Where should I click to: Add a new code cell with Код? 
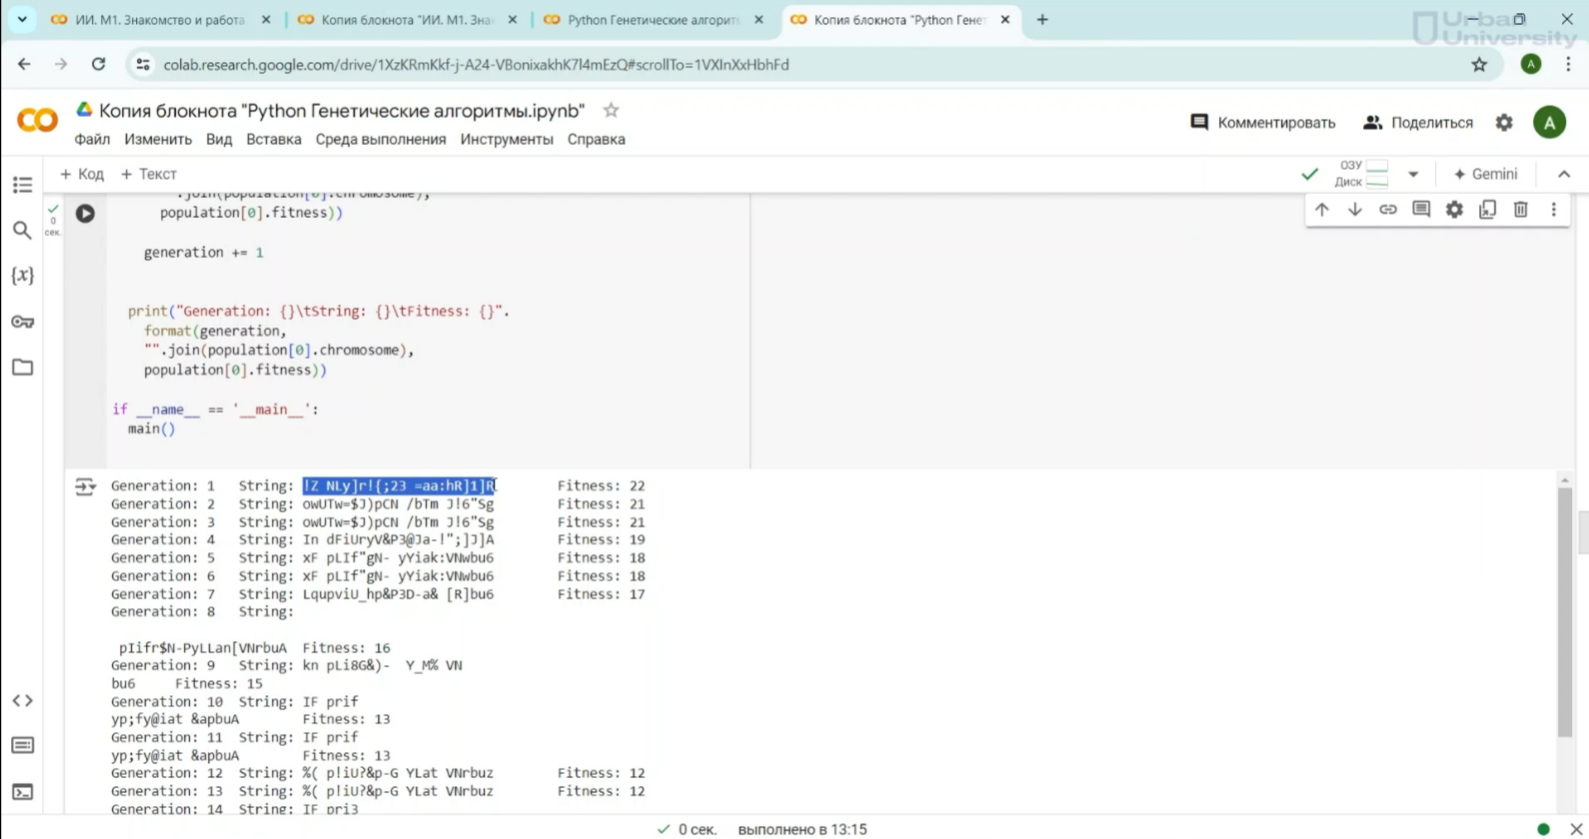click(82, 174)
